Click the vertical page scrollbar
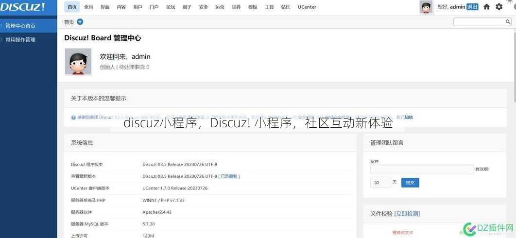The image size is (516, 238). [x=514, y=64]
